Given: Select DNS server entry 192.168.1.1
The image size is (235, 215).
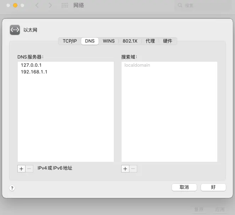Looking at the screenshot, I should (34, 72).
